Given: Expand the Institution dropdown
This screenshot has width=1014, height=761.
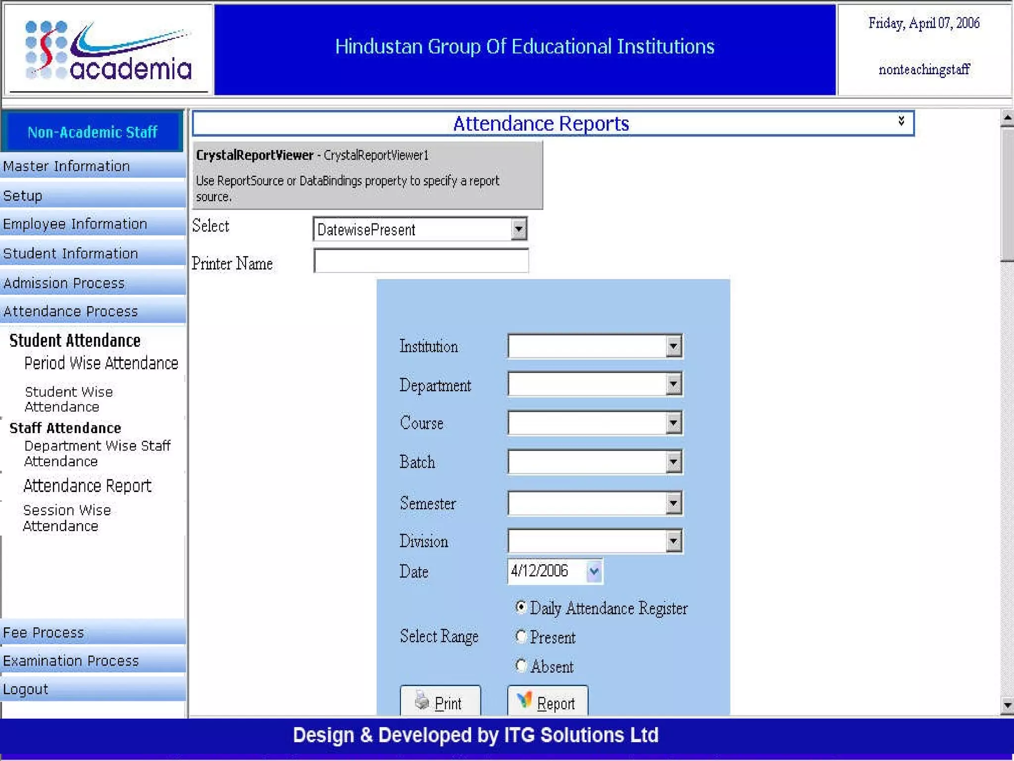Looking at the screenshot, I should (673, 346).
